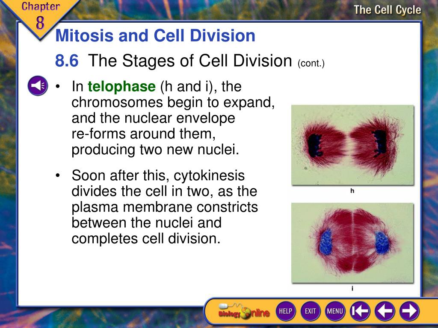This screenshot has width=438, height=328.
Task: Click the 'Mitosis and Cell Division' heading
Action: pos(155,35)
